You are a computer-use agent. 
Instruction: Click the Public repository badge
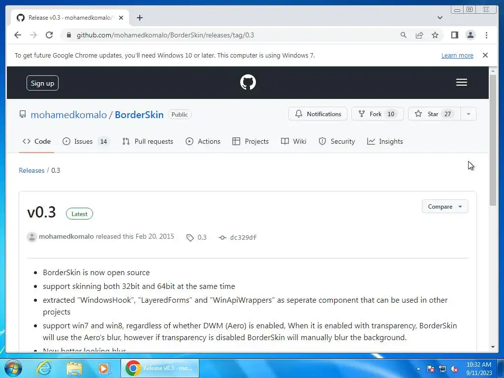(180, 114)
